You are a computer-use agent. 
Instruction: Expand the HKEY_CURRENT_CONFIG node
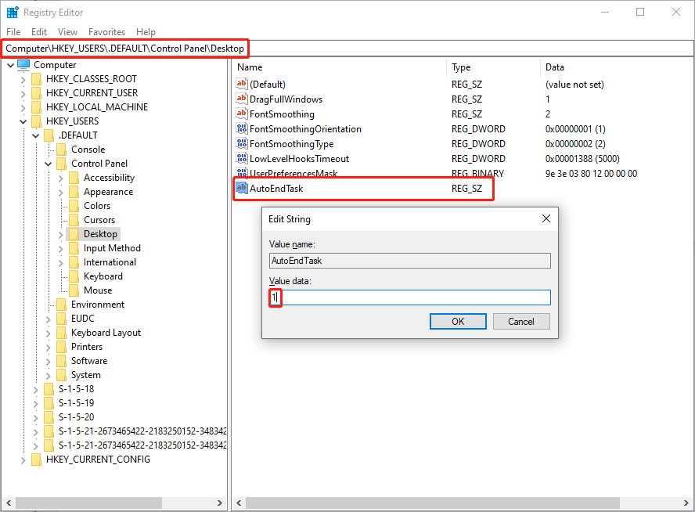click(23, 460)
